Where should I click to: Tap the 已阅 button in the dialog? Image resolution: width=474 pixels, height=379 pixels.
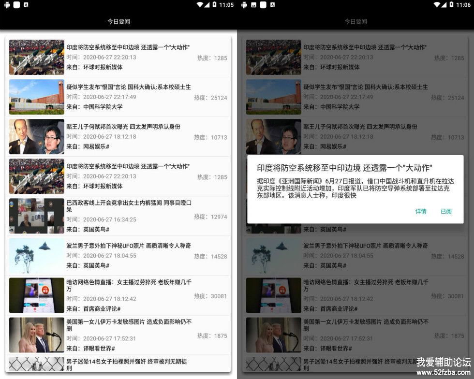point(446,211)
